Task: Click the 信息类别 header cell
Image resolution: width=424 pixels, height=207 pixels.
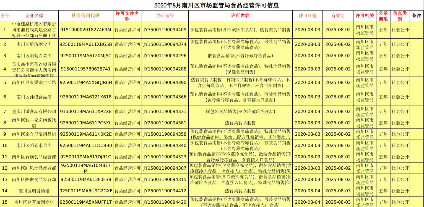Action: point(400,16)
